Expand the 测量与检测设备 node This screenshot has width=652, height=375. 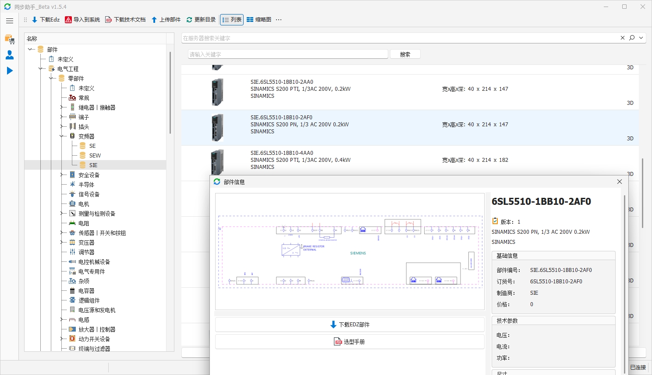pos(62,213)
